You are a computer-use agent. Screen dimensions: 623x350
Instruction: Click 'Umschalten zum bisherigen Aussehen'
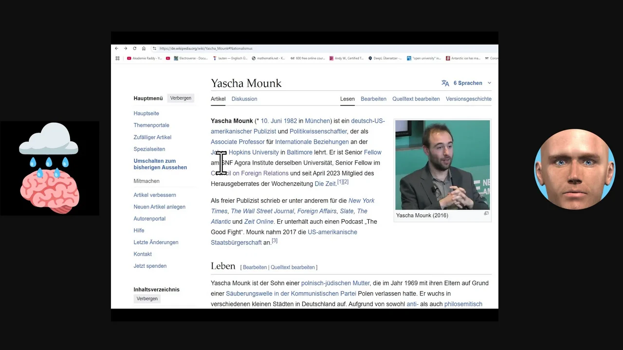(x=160, y=164)
